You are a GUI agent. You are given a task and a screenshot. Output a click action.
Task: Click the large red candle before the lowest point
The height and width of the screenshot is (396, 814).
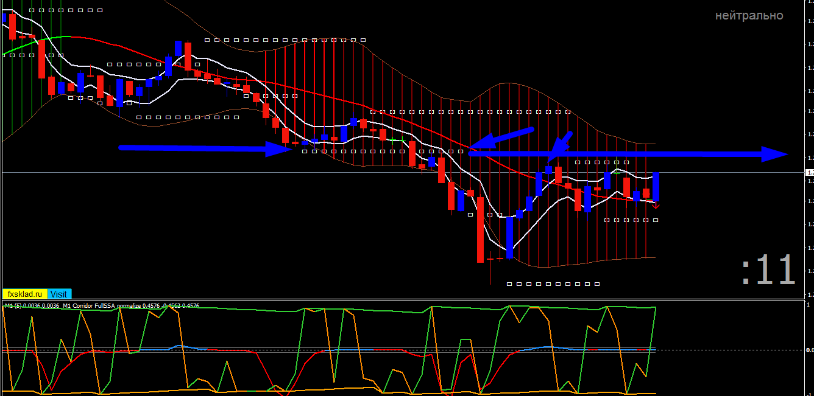tap(480, 229)
